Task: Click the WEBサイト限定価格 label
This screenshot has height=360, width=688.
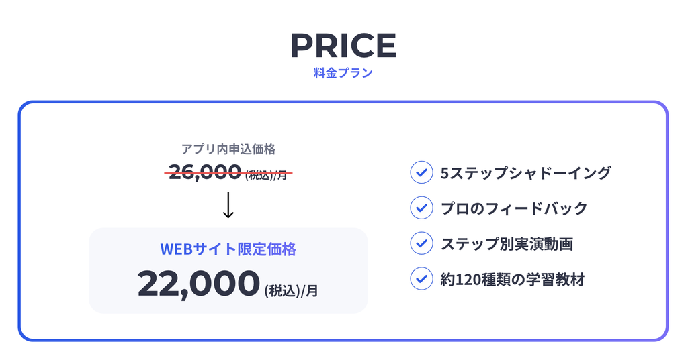Action: [228, 249]
